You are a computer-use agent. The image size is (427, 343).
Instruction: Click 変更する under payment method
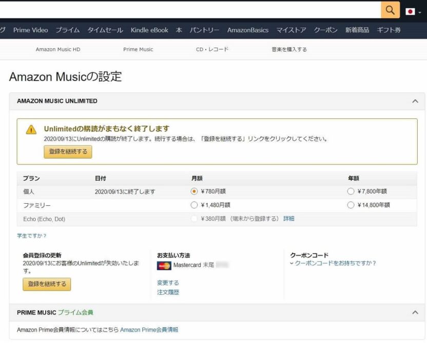[168, 283]
